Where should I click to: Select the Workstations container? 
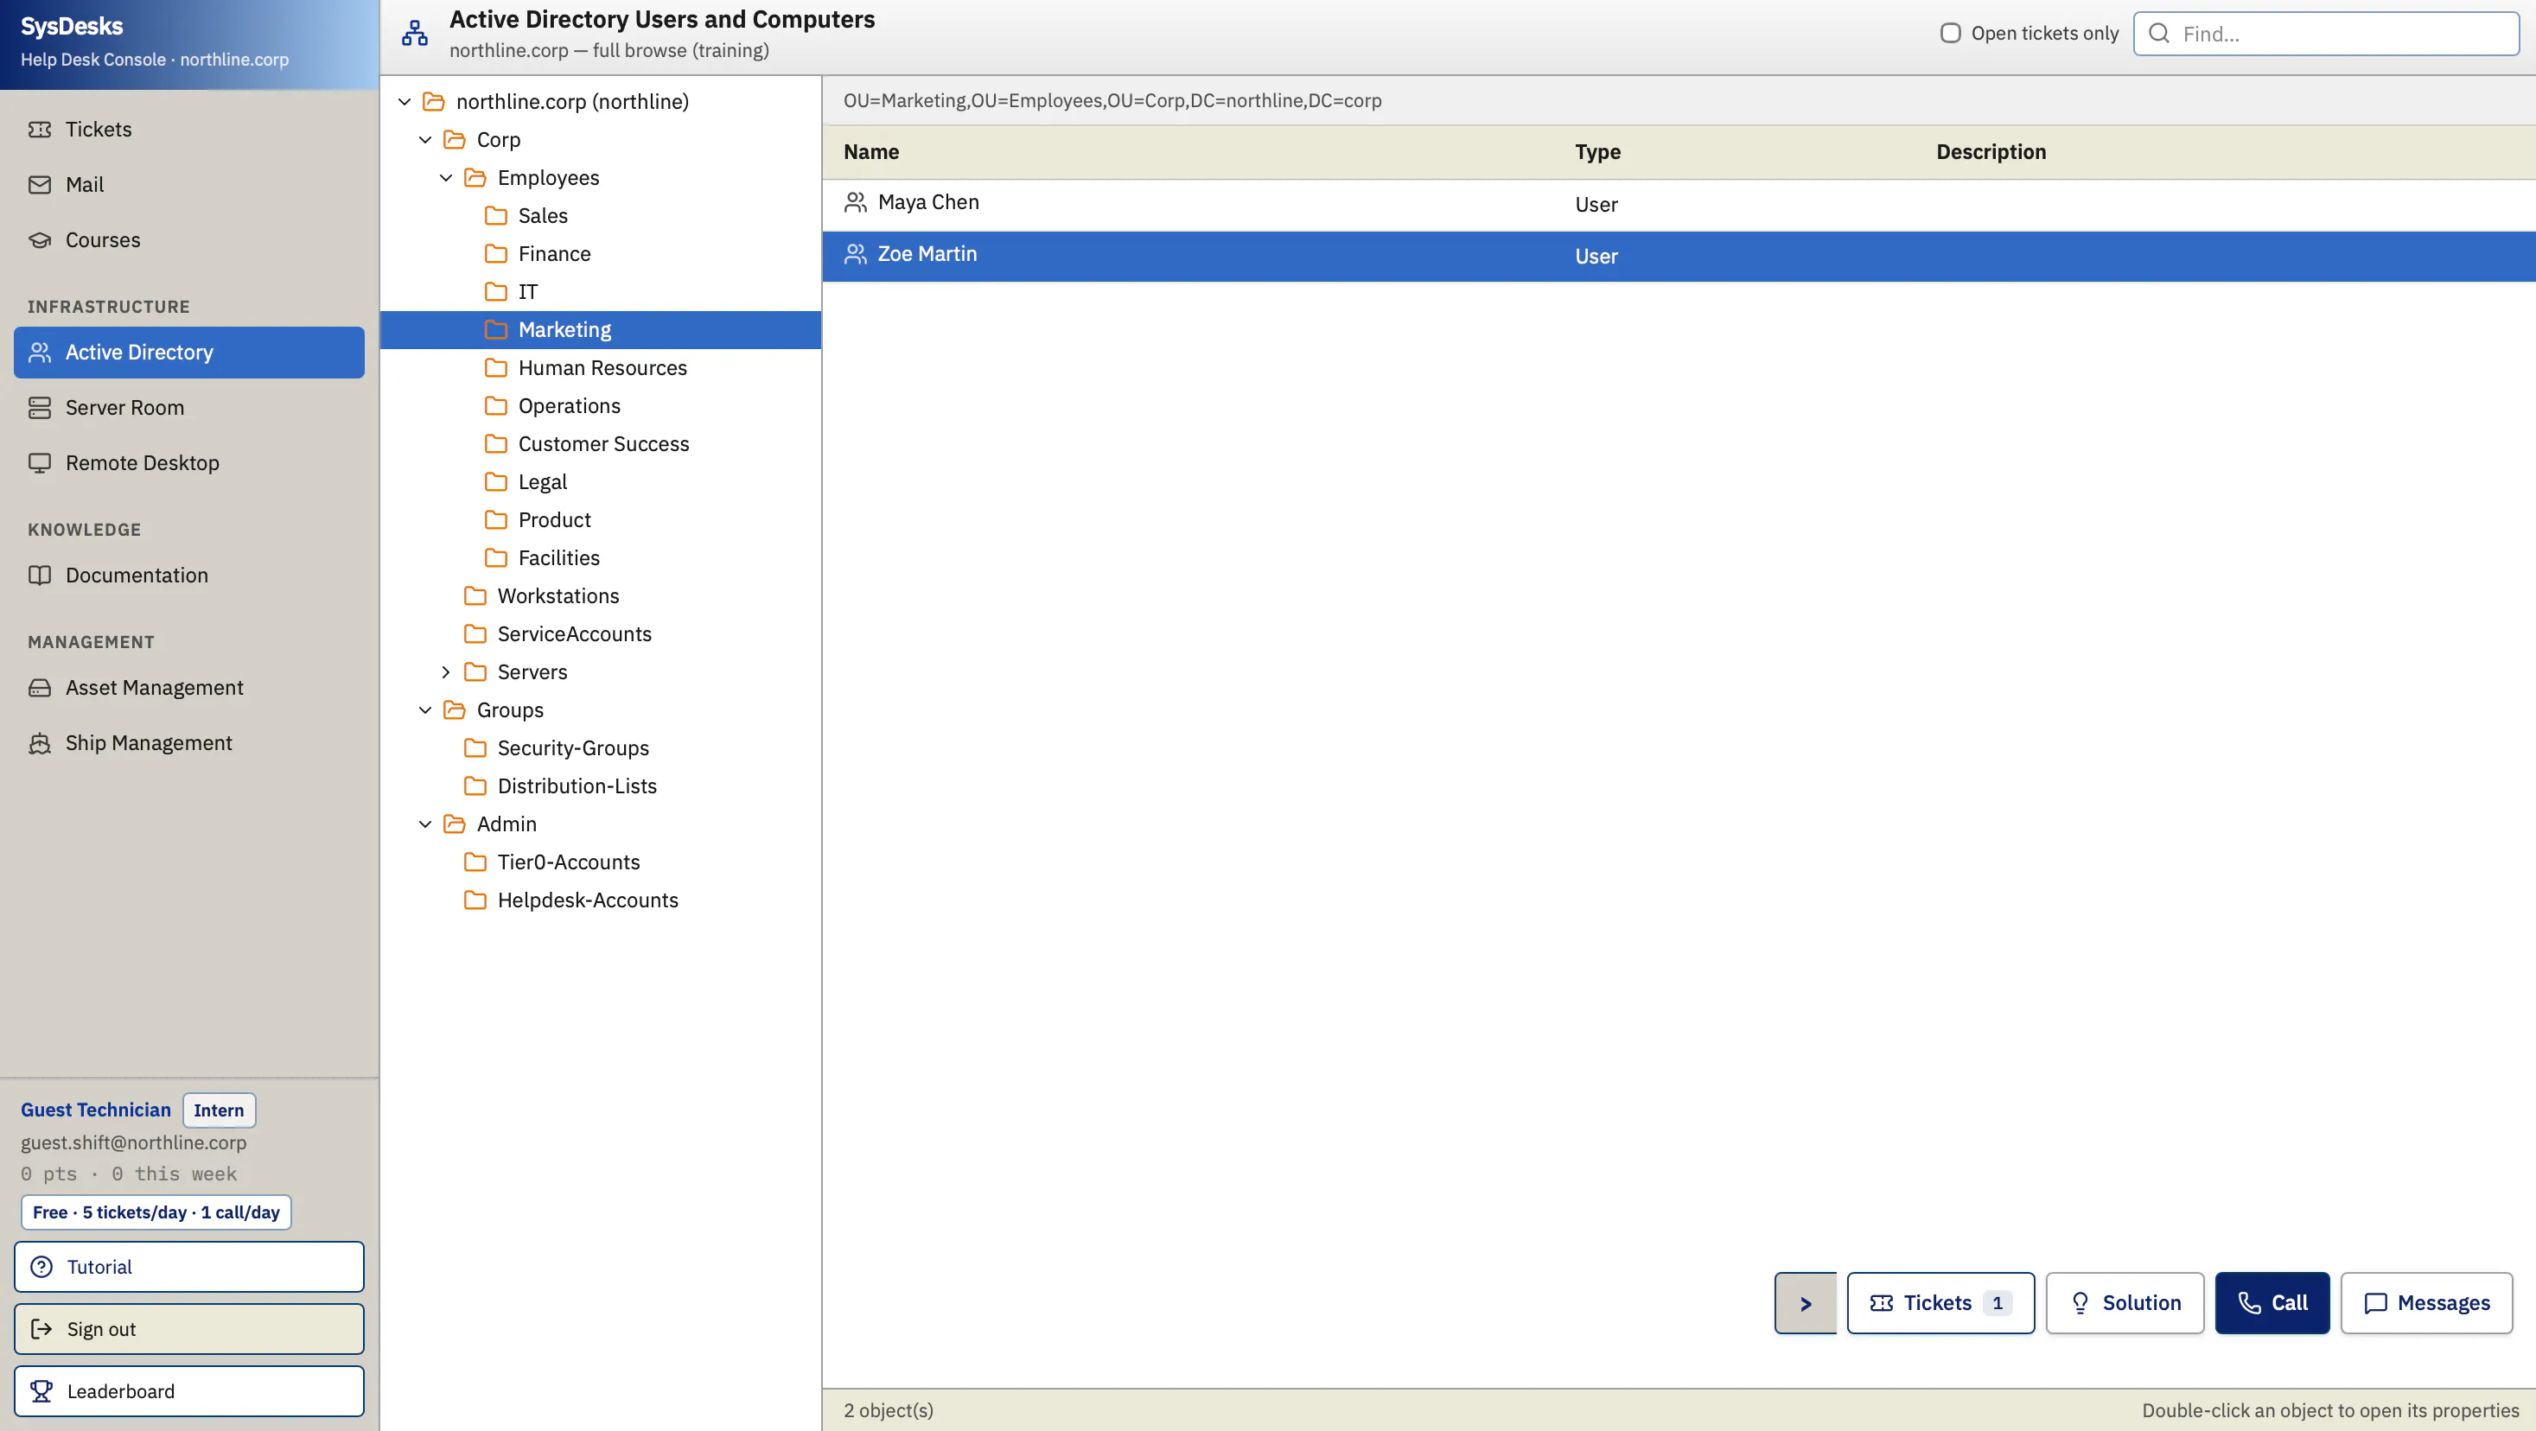coord(601,595)
